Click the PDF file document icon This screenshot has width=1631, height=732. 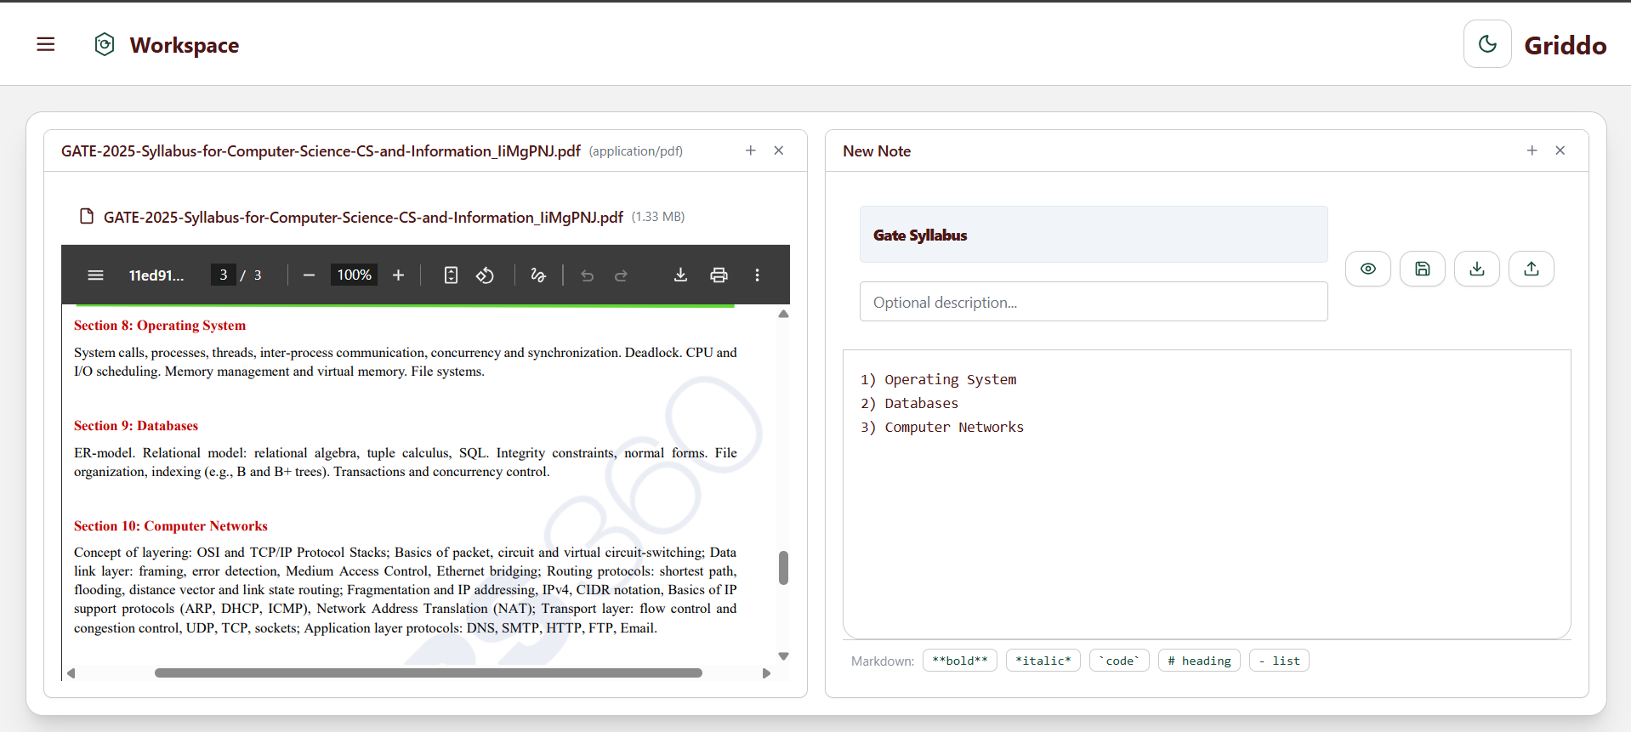pyautogui.click(x=86, y=217)
